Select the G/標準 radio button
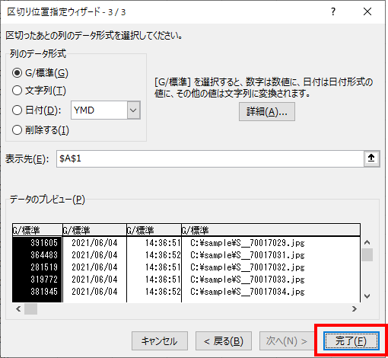388x358 pixels. (17, 73)
